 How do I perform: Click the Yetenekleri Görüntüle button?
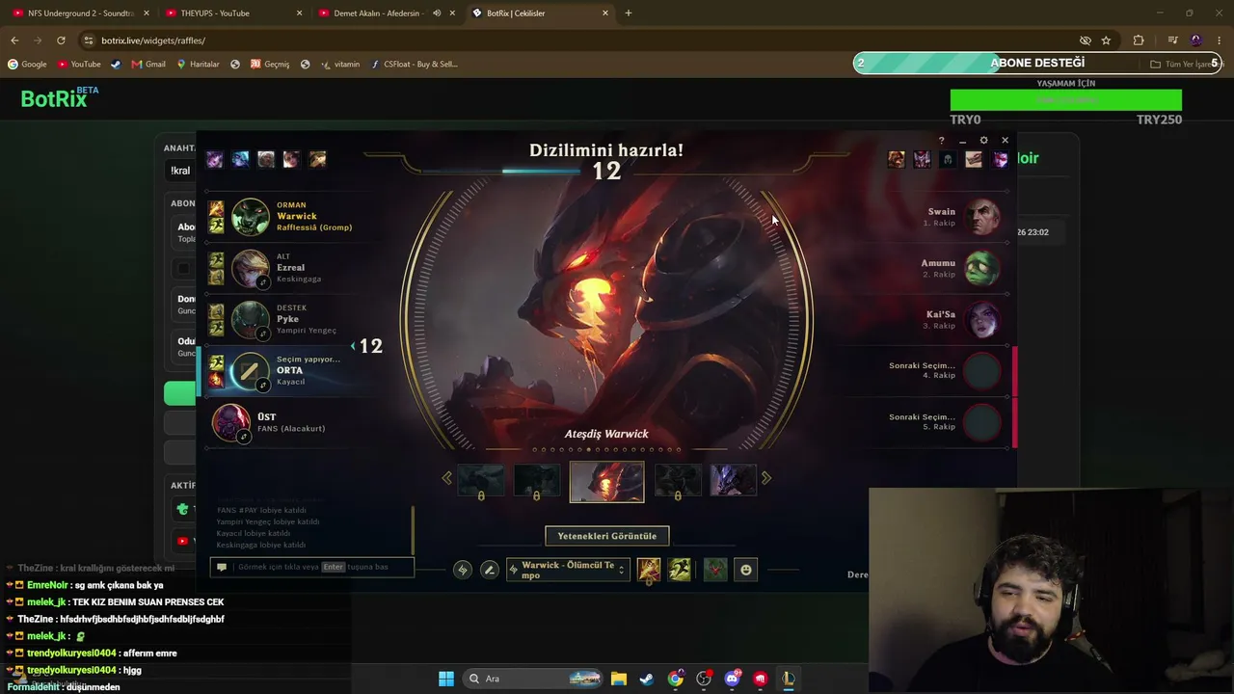(607, 536)
